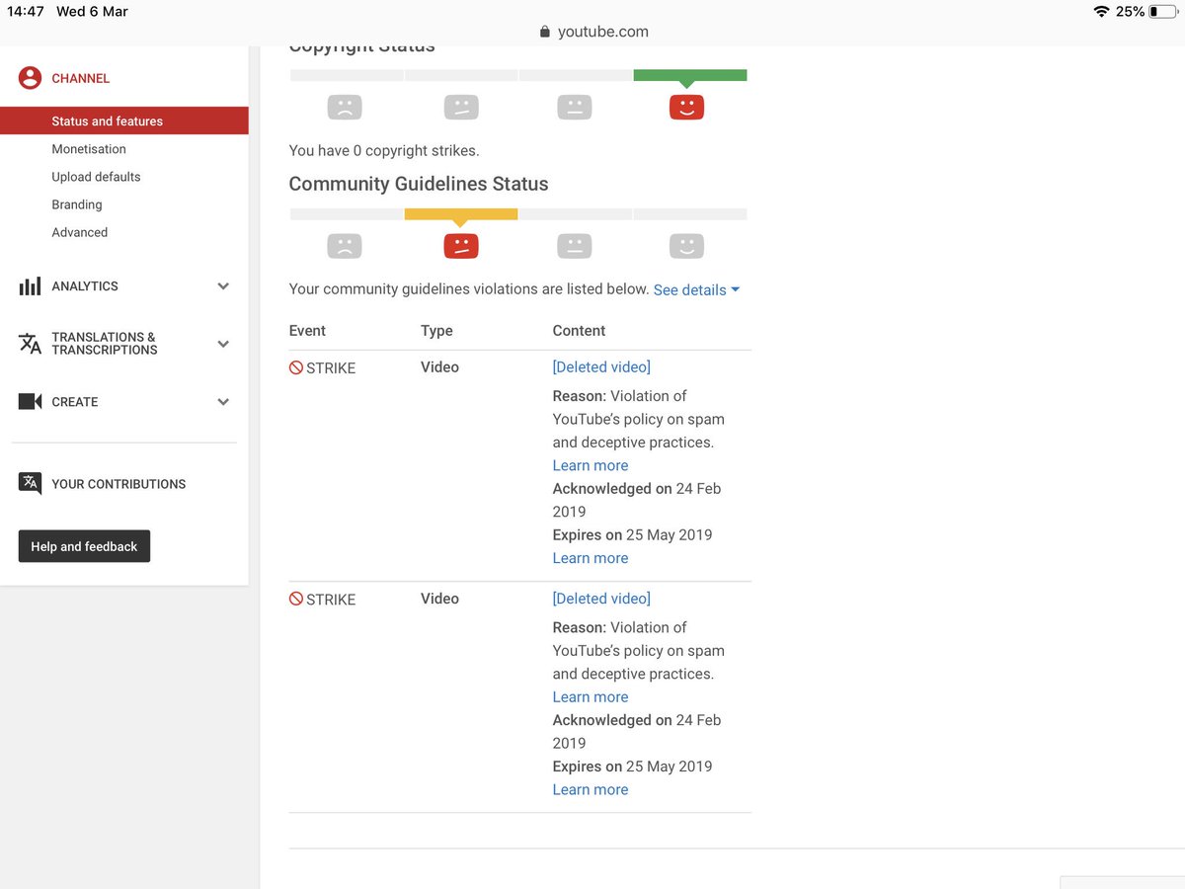This screenshot has width=1185, height=889.
Task: Click the sad face copyright status icon
Action: coord(345,107)
